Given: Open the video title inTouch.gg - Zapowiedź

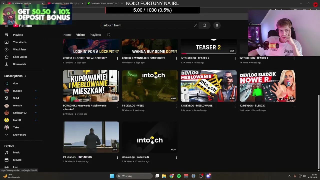Looking at the screenshot, I should click(x=135, y=157).
